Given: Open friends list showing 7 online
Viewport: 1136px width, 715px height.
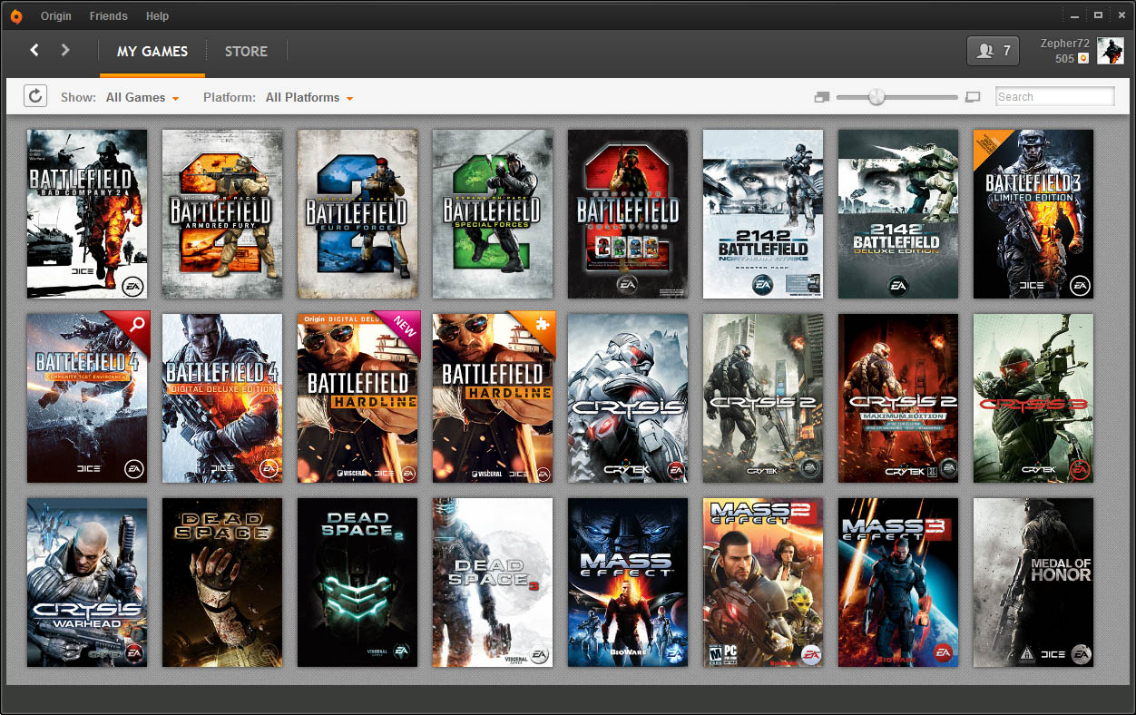Looking at the screenshot, I should click(x=993, y=51).
